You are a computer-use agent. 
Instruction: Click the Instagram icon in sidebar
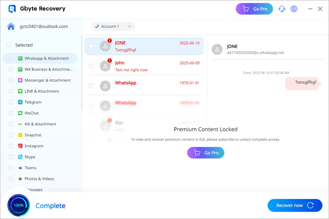point(20,146)
